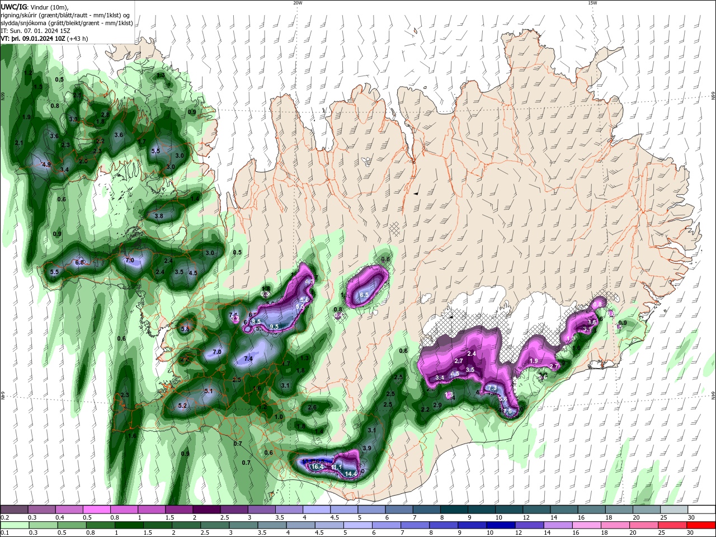
Task: Click the 'UWC/IG: Vindur (10m)' title line
Action: 34,6
